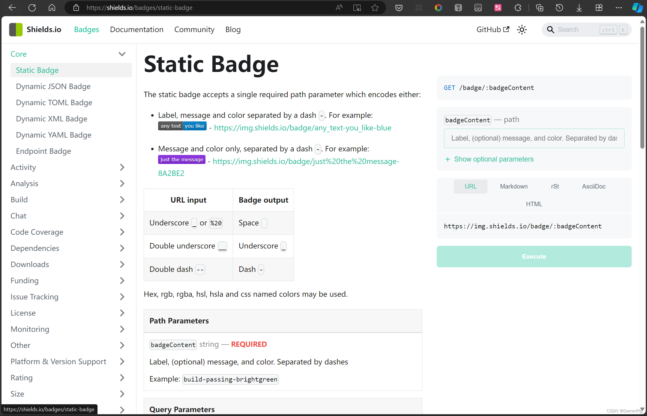
Task: Expand Platform & Version Support category
Action: tap(122, 361)
